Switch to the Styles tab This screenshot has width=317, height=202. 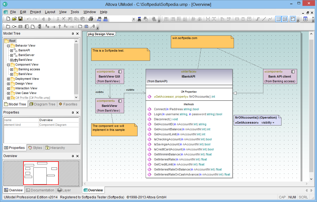tap(35, 148)
